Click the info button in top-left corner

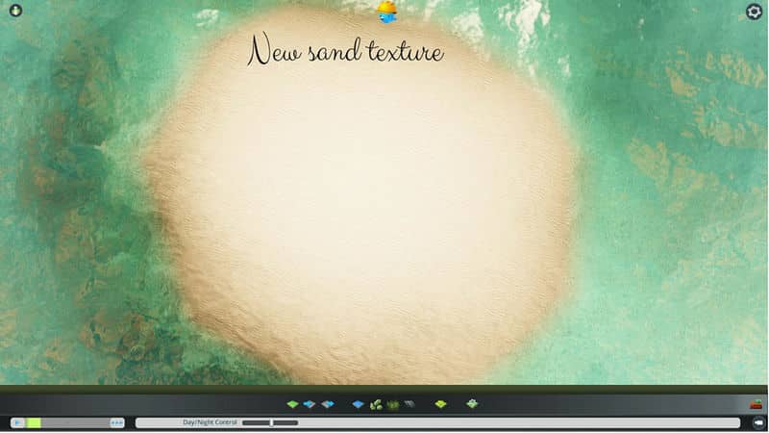point(14,11)
